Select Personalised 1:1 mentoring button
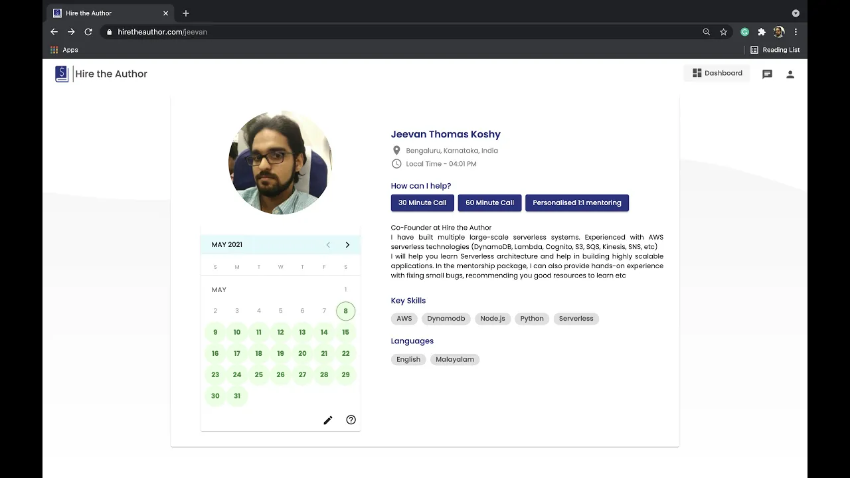Image resolution: width=850 pixels, height=478 pixels. point(577,202)
